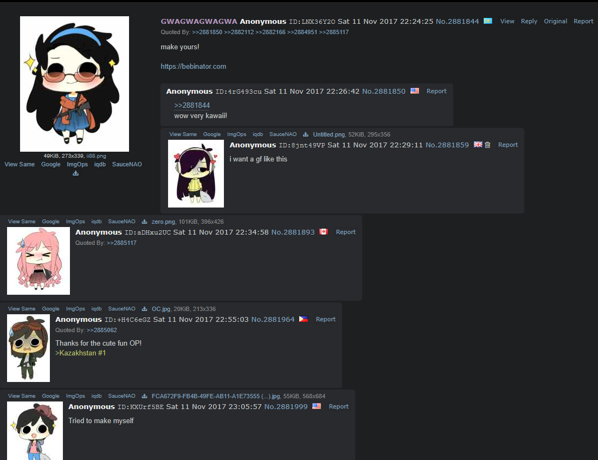Click the UK flag icon on post No.2881859
598x460 pixels.
tap(478, 145)
